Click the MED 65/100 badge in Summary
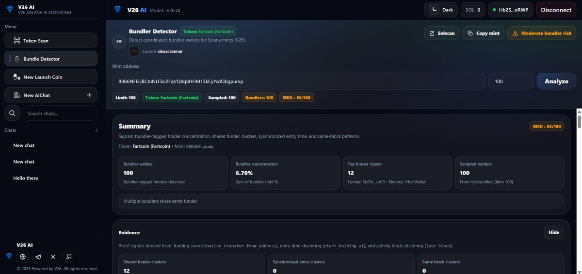Image resolution: width=582 pixels, height=274 pixels. point(547,127)
